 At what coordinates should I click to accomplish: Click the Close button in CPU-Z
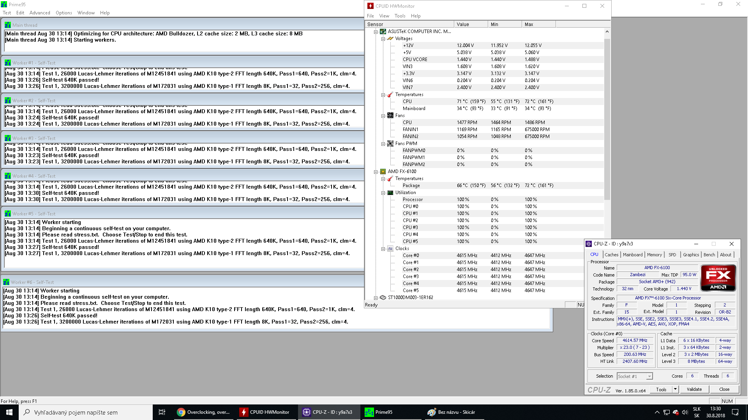point(724,389)
